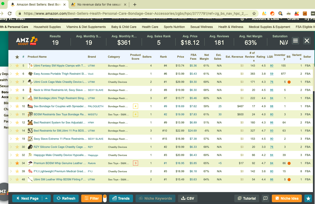The height and width of the screenshot is (204, 315).
Task: Click the star icon in the table header
Action: coord(17,57)
